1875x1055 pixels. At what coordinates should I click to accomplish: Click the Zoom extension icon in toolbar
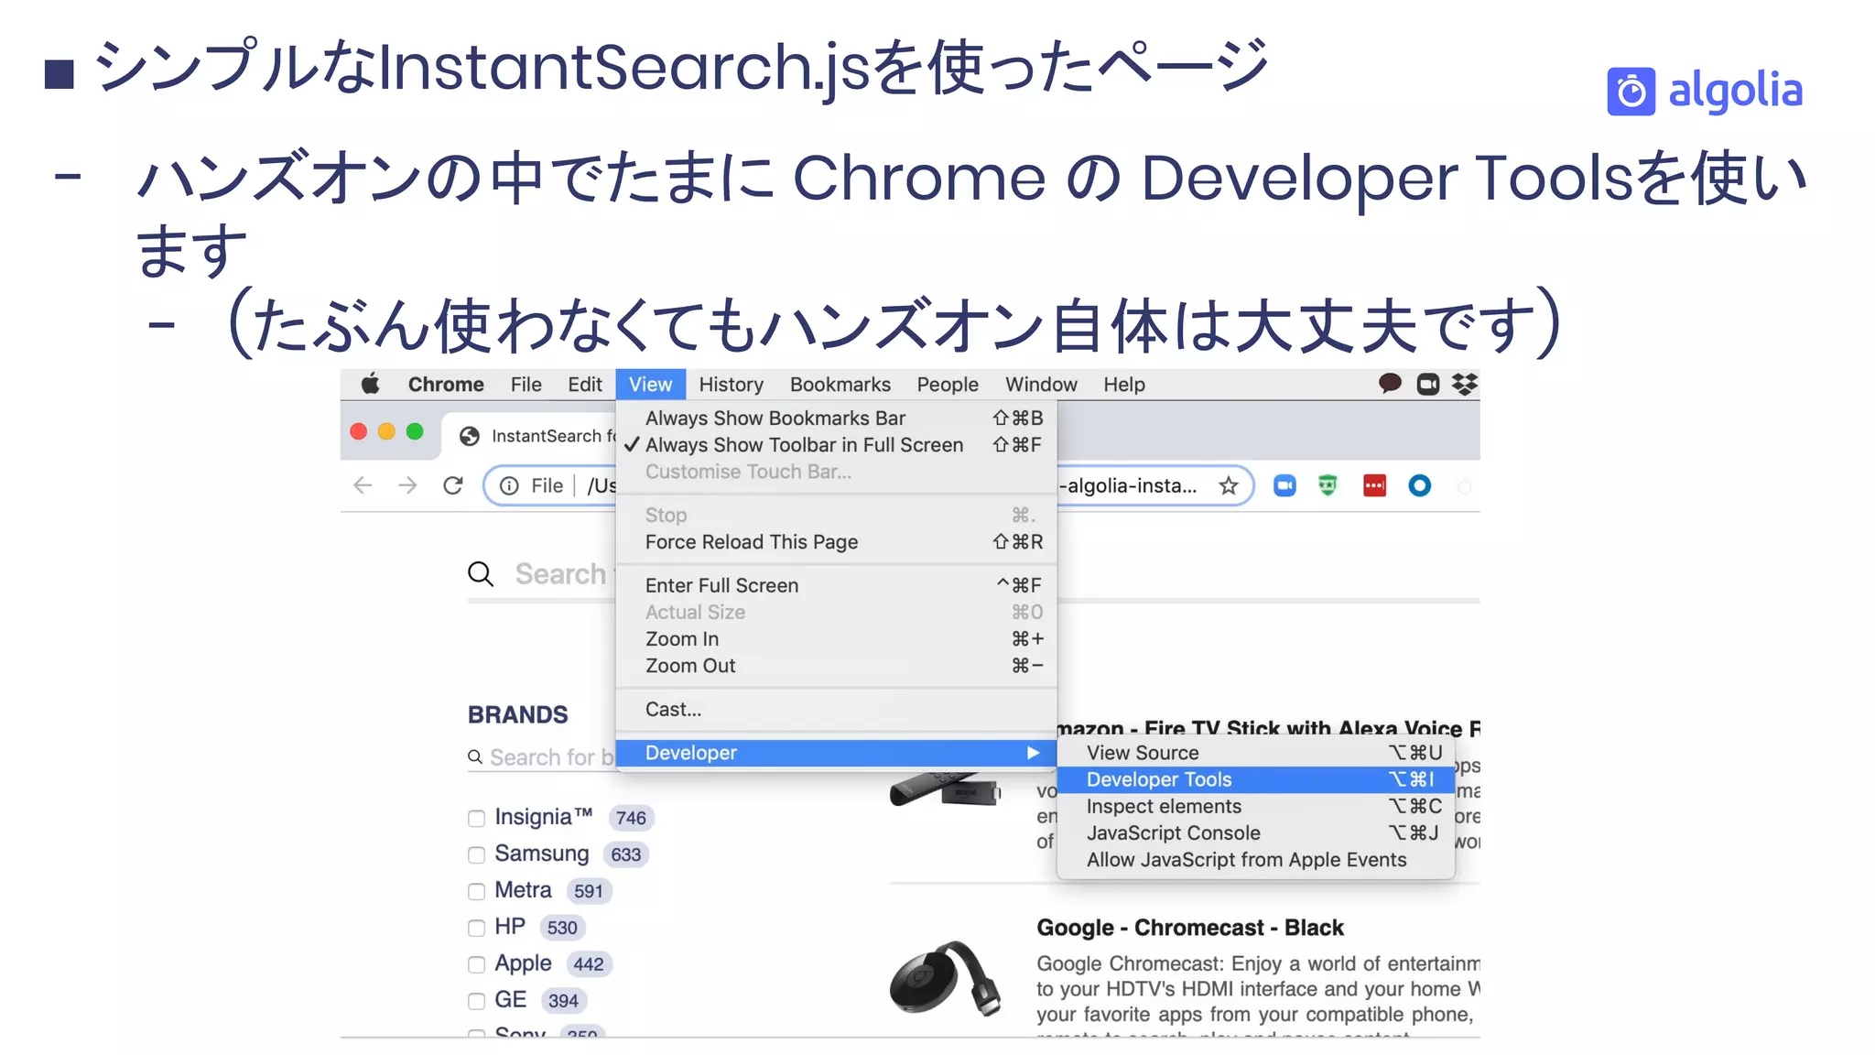1284,485
